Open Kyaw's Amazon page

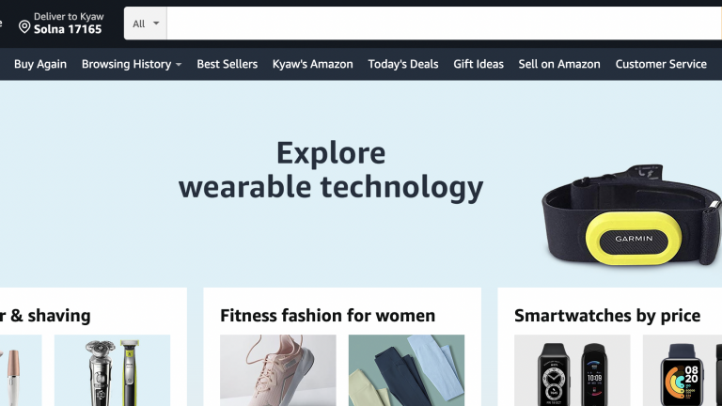coord(313,64)
